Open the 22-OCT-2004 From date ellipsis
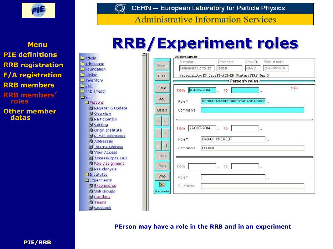Viewport: 333px width, 249px height. point(218,129)
